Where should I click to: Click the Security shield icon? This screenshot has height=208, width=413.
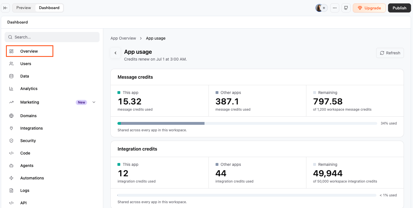(x=11, y=141)
